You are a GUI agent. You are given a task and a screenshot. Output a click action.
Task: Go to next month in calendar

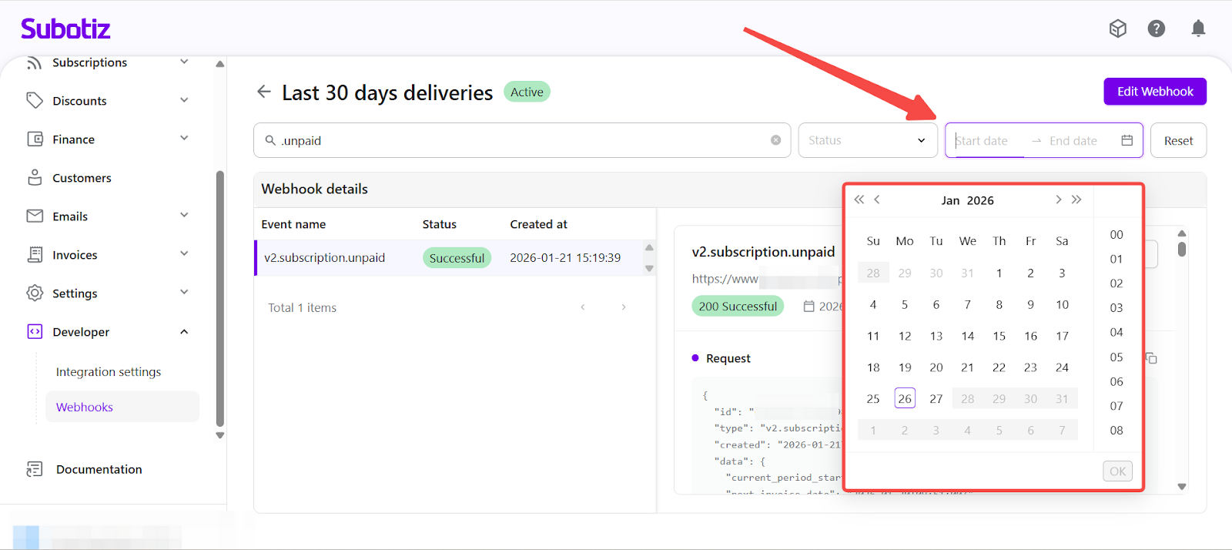(1058, 200)
